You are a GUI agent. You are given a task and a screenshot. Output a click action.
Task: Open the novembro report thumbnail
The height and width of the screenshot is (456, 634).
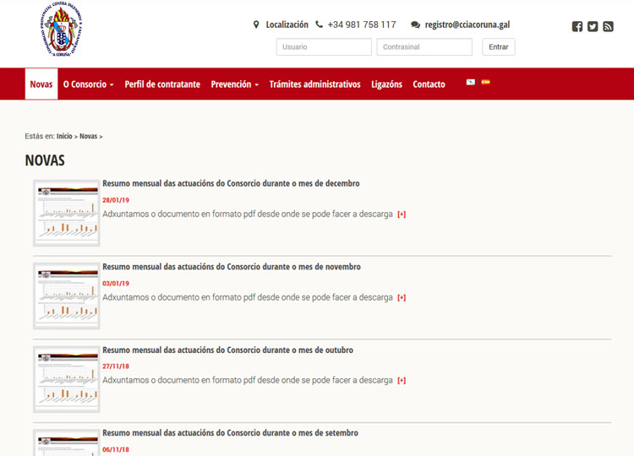pos(67,296)
